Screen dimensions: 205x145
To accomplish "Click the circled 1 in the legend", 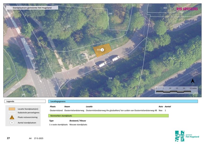I will [x=12, y=123].
